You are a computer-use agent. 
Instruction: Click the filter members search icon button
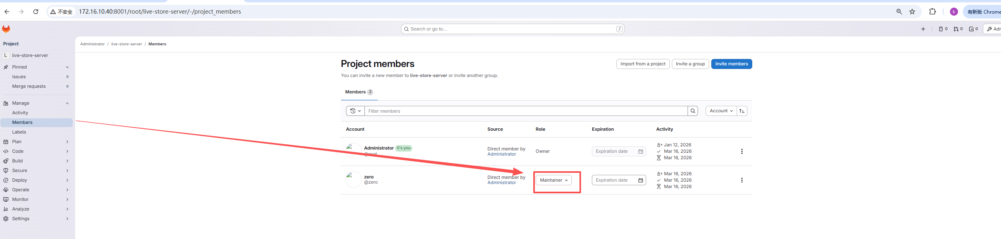tap(693, 111)
